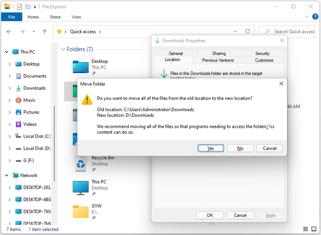Expand the ribbon chevron
321x235 pixels.
pos(307,17)
